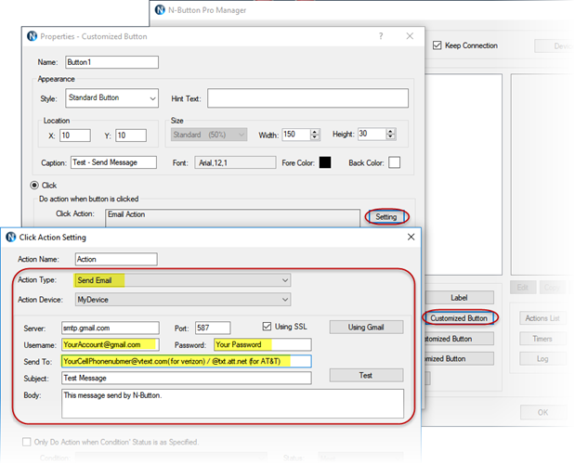Enable Only Do Action when Condition checkbox
Image resolution: width=575 pixels, height=464 pixels.
click(26, 442)
